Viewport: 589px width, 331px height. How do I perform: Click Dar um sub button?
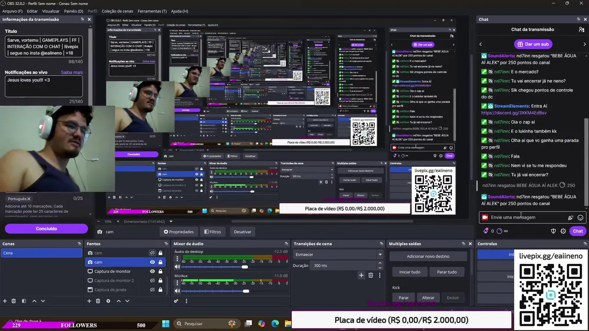(x=532, y=44)
